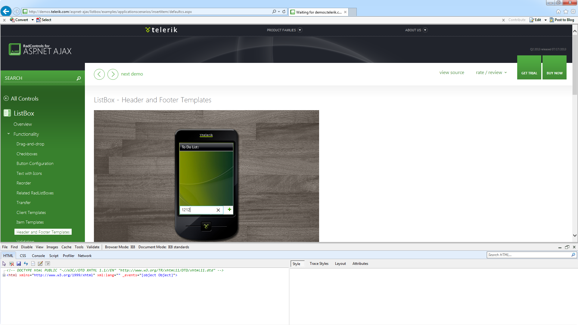Click Browser Mode: IE8 selector

120,247
